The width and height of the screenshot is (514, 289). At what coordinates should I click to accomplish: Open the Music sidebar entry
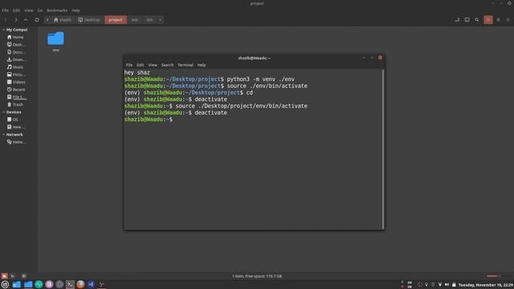[x=15, y=67]
